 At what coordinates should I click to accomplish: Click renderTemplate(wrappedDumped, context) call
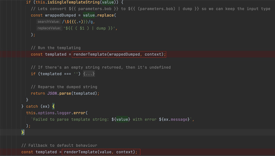pos(119,54)
